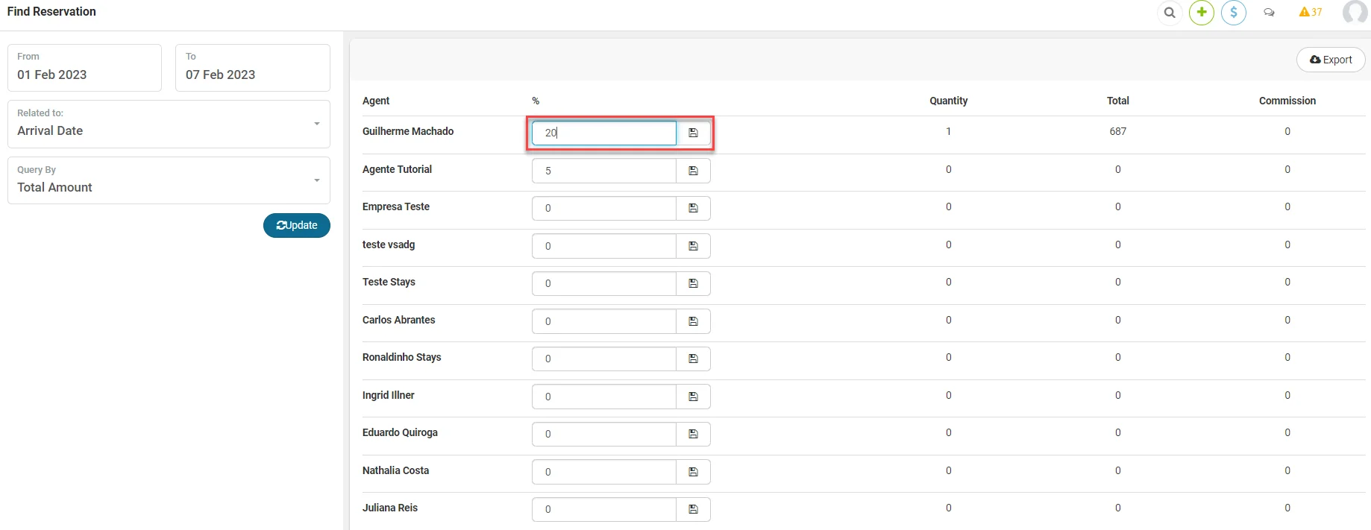Save percentage for Carlos Abrantes

tap(693, 321)
